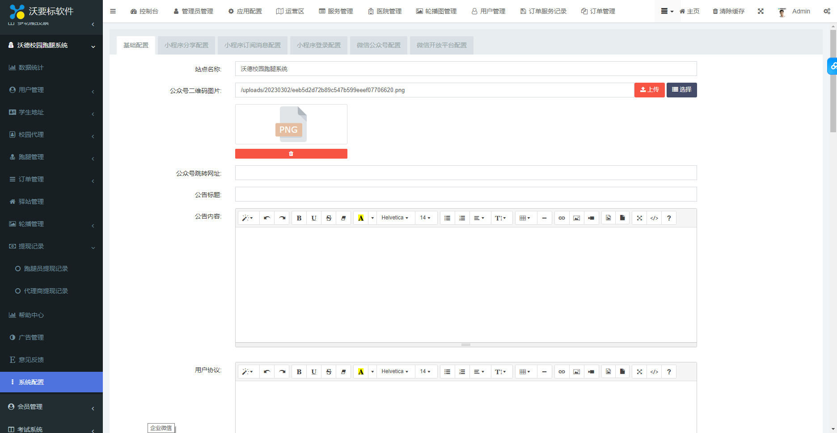This screenshot has width=837, height=433.
Task: Click underline icon in 用户协议 editor toolbar
Action: [x=314, y=372]
